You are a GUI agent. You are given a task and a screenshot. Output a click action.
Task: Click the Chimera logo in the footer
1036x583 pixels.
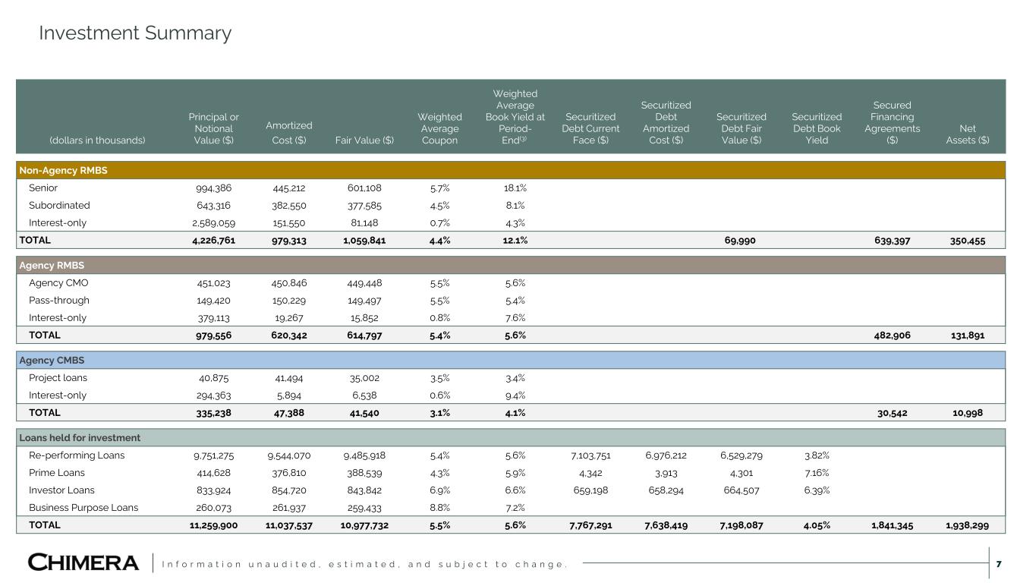[83, 563]
